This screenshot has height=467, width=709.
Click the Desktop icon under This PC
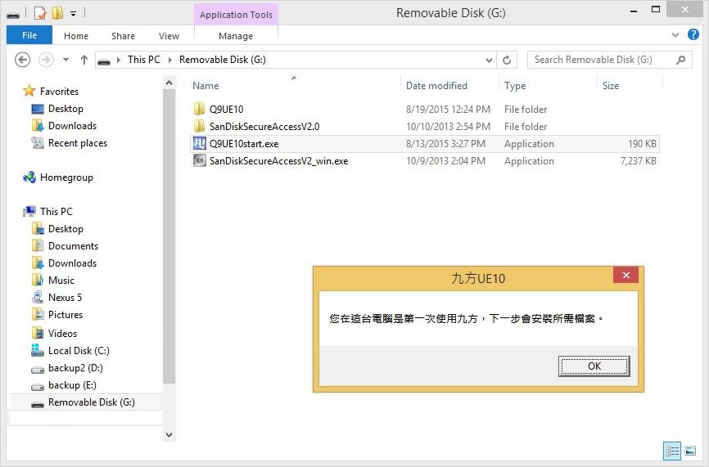pos(37,228)
